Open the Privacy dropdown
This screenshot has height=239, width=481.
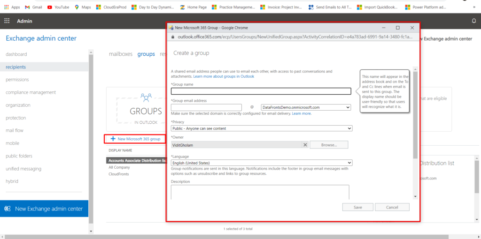(262, 128)
